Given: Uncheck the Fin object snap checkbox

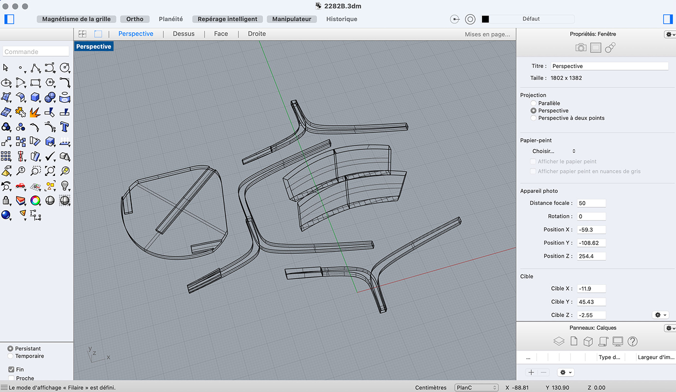Looking at the screenshot, I should click(12, 369).
